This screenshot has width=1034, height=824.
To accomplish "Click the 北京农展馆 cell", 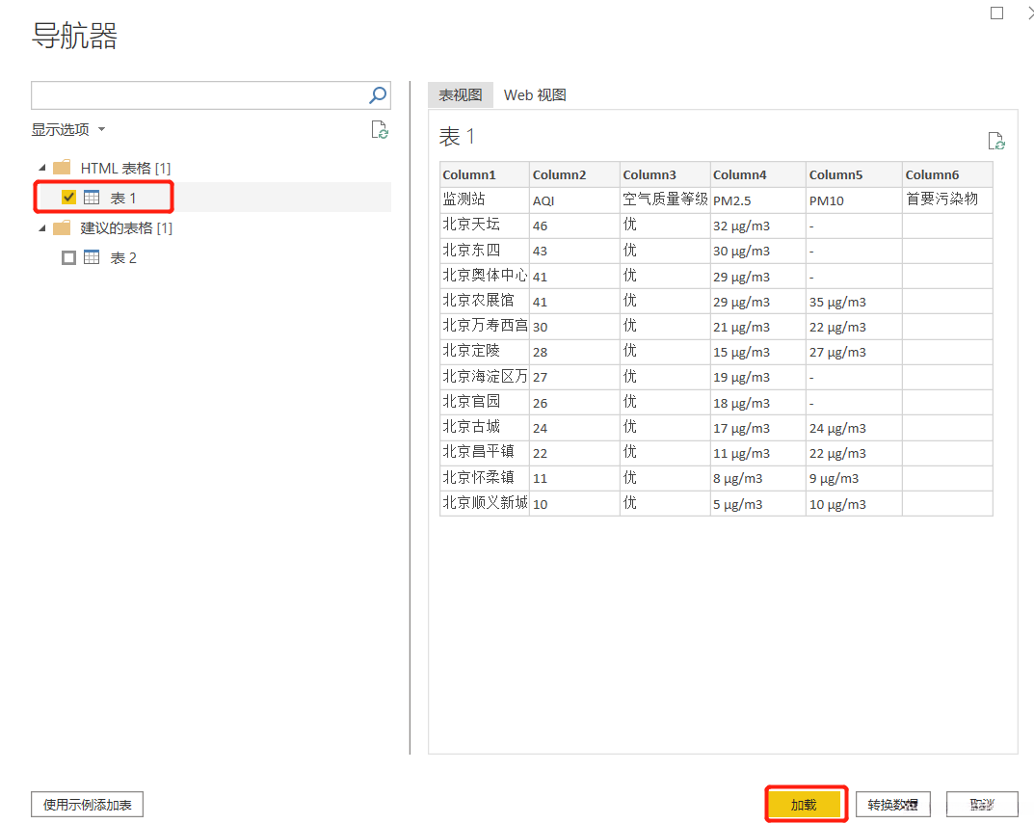I will (x=485, y=301).
